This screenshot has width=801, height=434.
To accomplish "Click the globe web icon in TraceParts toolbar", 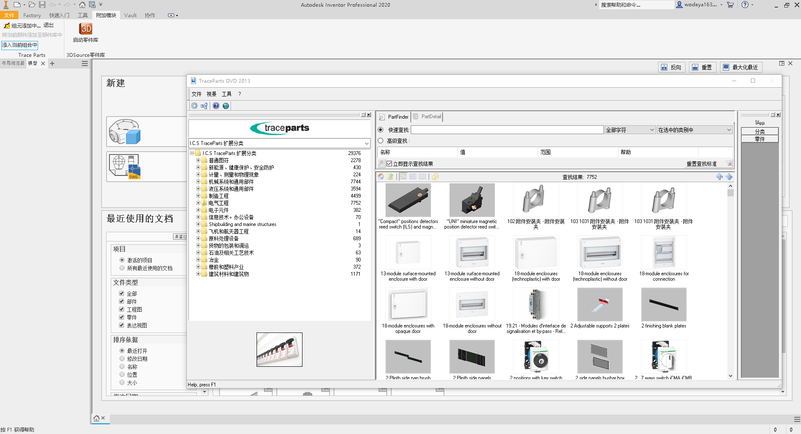I will click(x=226, y=106).
